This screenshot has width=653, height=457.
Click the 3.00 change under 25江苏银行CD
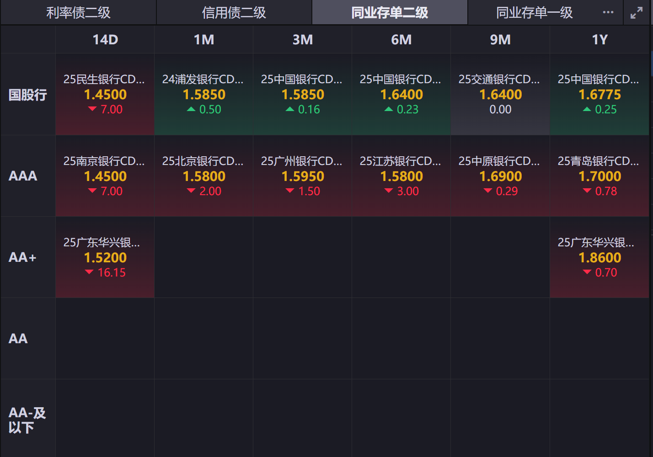(x=408, y=191)
